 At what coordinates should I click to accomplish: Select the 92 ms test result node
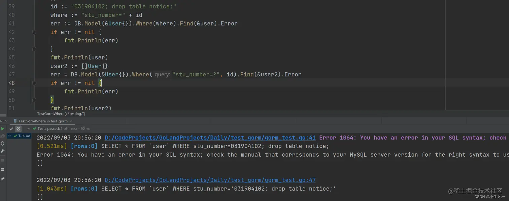pos(25,136)
